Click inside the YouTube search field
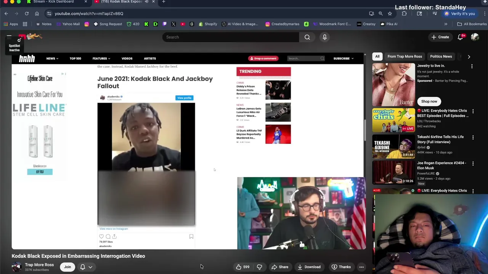488x274 pixels. (x=231, y=37)
